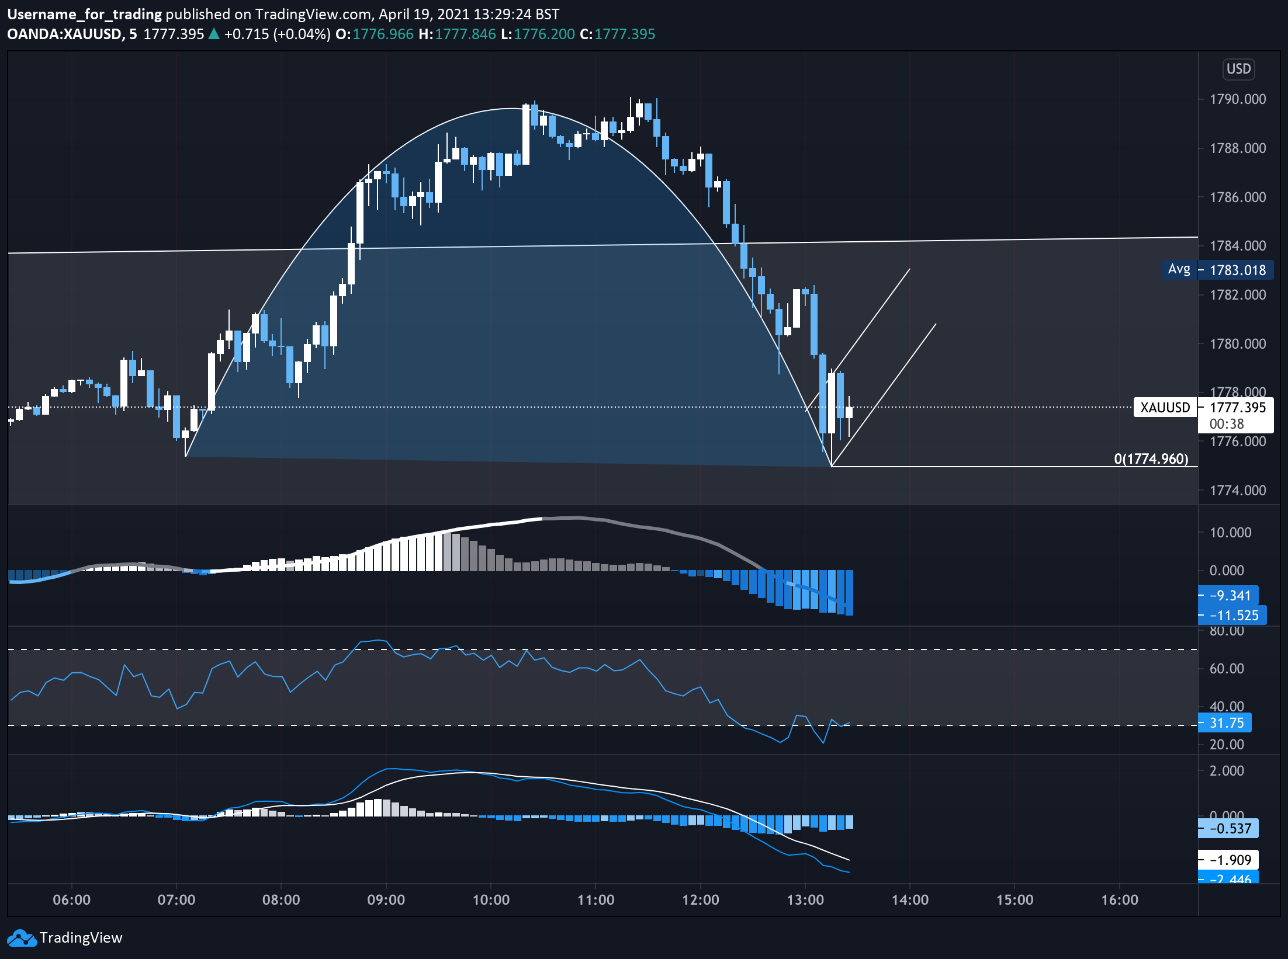Click the OANDA:XAUUSD symbol title
The width and height of the screenshot is (1288, 959).
[64, 34]
